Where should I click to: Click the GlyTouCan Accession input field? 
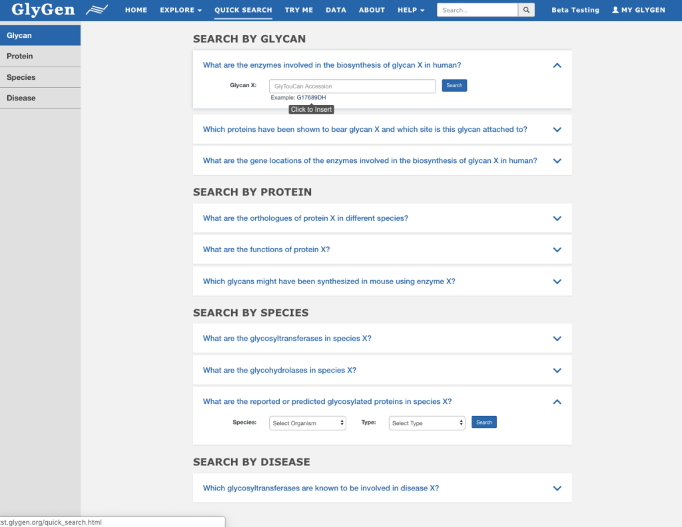pyautogui.click(x=352, y=87)
